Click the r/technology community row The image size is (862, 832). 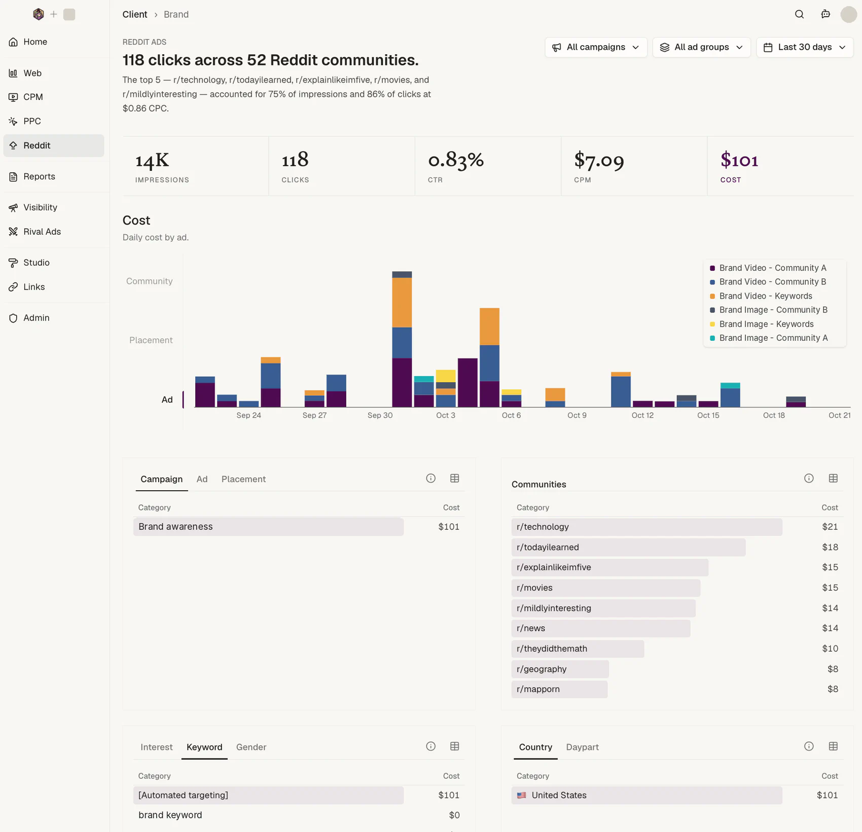[x=677, y=527]
